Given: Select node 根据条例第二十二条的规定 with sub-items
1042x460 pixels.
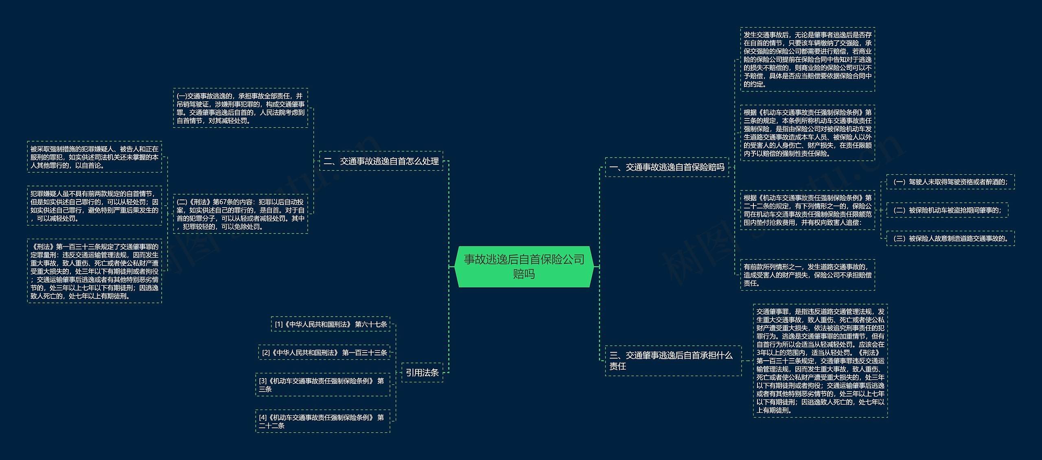Looking at the screenshot, I should [807, 210].
